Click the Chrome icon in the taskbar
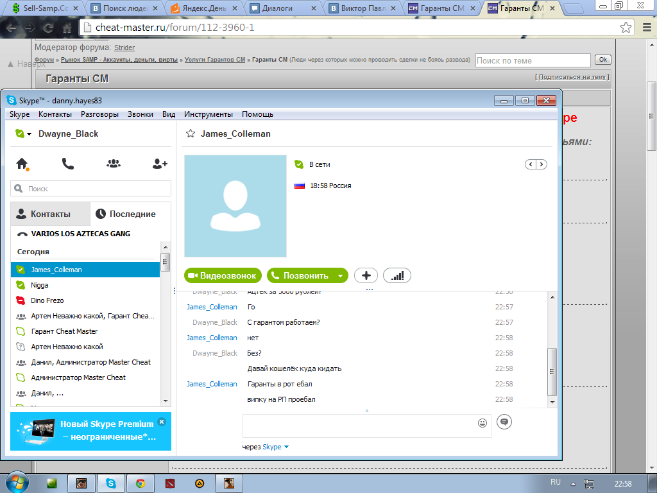Image resolution: width=657 pixels, height=493 pixels. (x=140, y=483)
